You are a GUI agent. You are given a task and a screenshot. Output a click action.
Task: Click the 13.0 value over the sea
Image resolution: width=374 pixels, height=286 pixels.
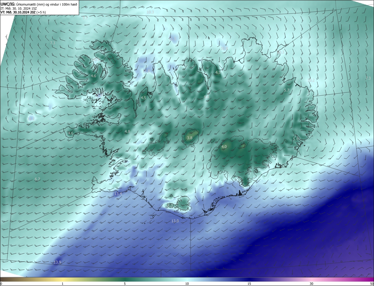coord(175,221)
